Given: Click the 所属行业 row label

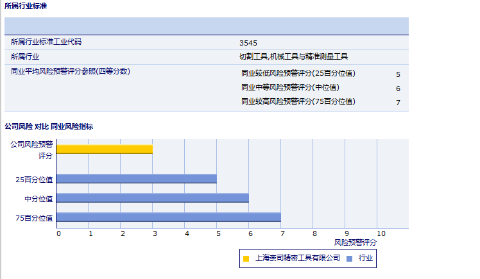Looking at the screenshot, I should [x=25, y=56].
